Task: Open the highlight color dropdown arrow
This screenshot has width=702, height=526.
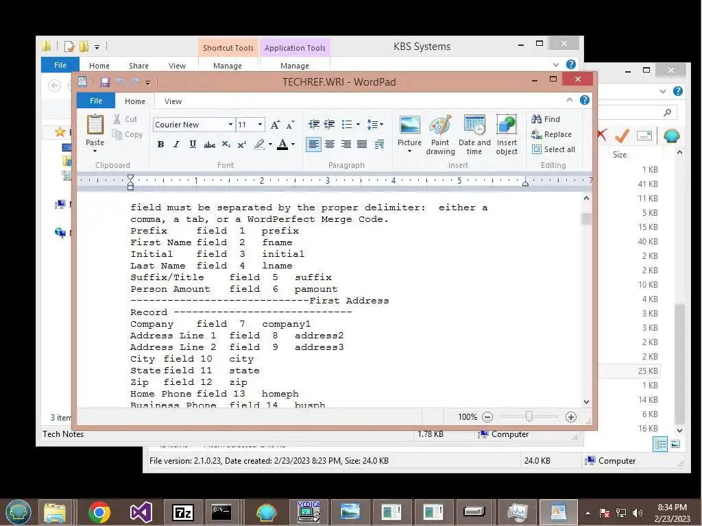Action: [270, 144]
